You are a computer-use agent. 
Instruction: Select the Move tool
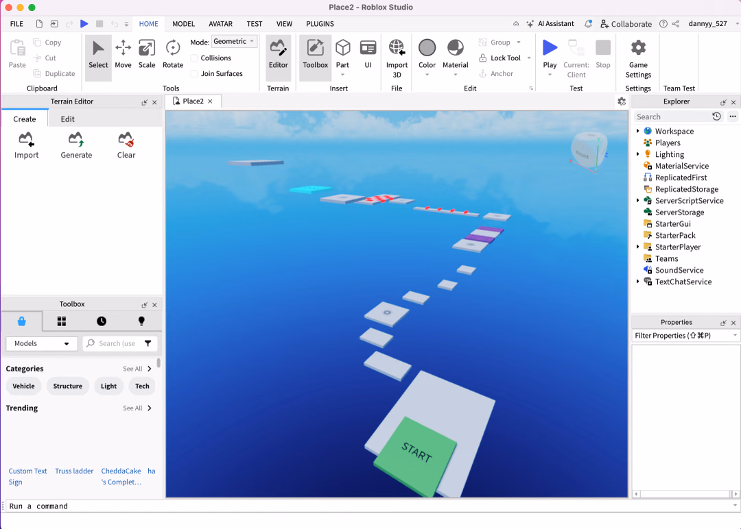click(123, 54)
